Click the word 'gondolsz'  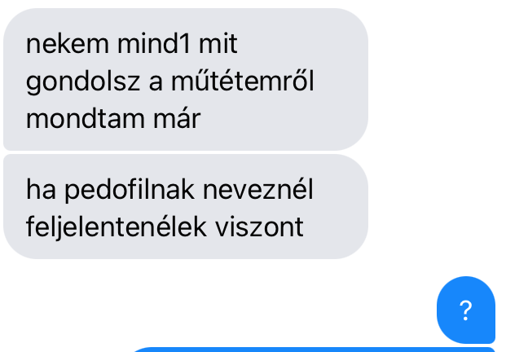83,82
